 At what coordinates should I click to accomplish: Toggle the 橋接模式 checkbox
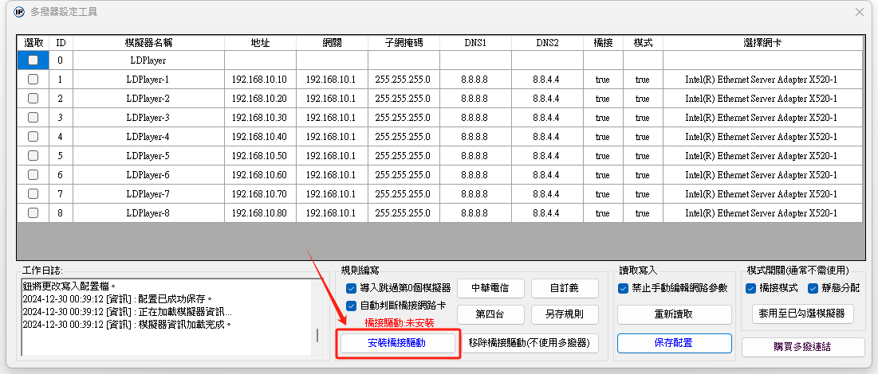(x=750, y=288)
